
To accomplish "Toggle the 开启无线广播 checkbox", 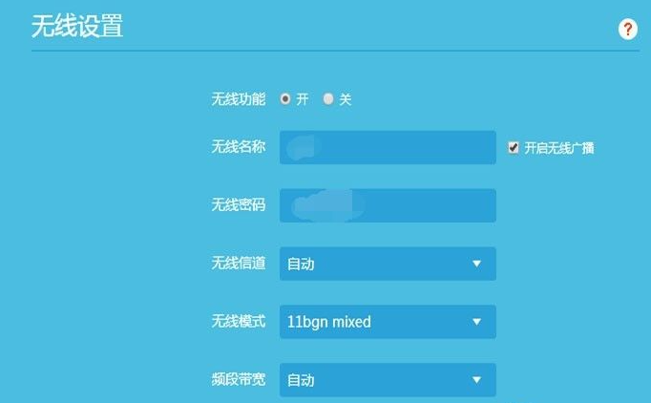I will 514,148.
